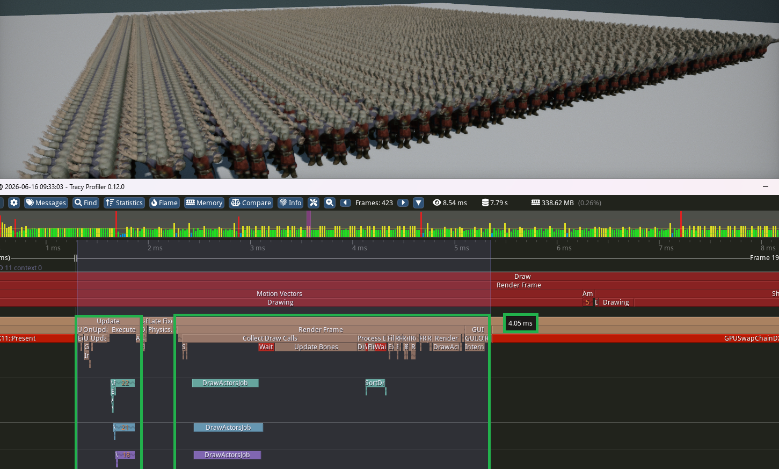Select the teal 'DrawActorsJob' zone
779x469 pixels.
point(225,383)
